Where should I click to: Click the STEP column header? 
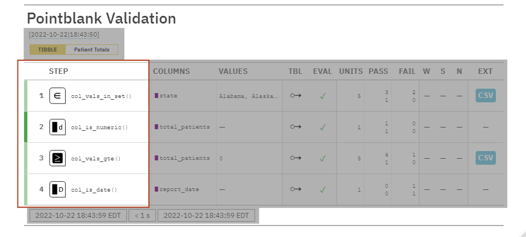(x=59, y=71)
